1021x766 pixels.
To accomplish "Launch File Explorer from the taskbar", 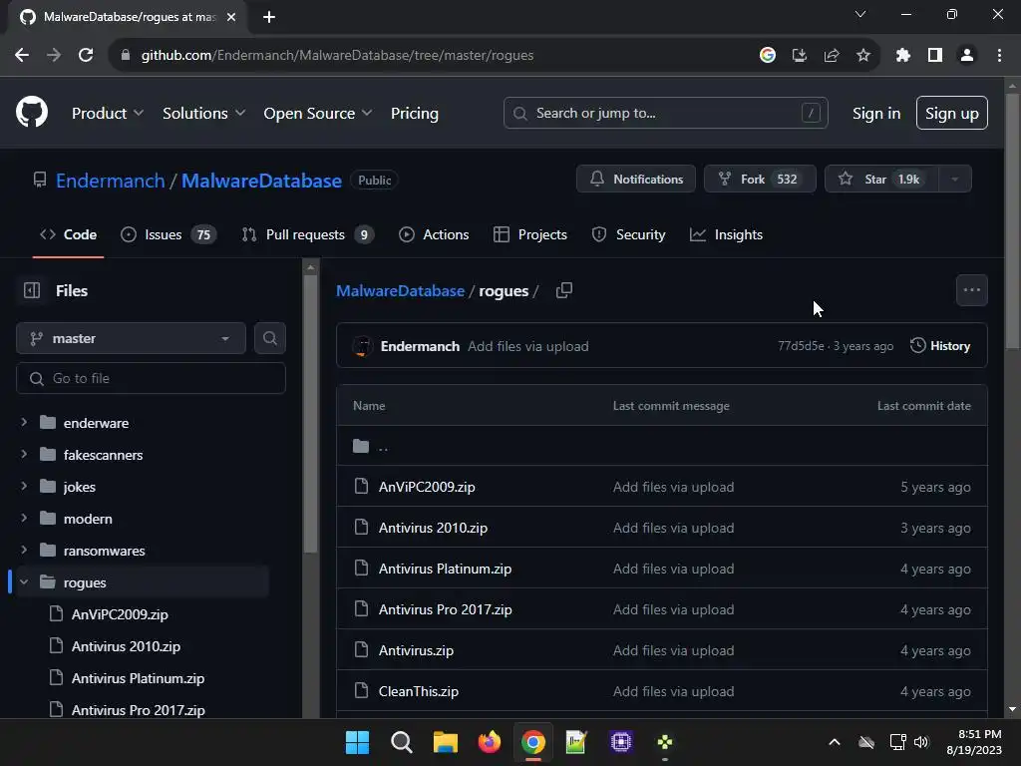I will tap(446, 742).
